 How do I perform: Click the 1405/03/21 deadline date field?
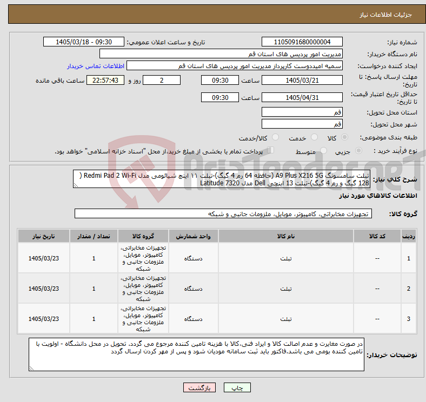pos(302,81)
